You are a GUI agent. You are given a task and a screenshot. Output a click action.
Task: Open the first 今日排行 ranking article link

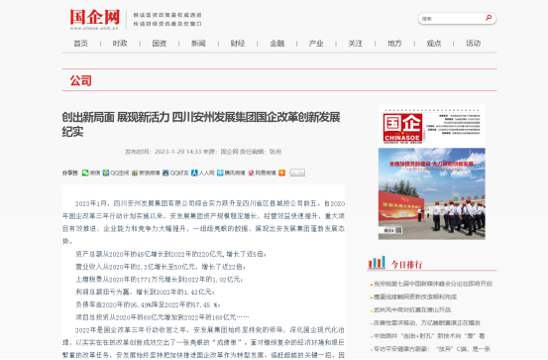[433, 284]
